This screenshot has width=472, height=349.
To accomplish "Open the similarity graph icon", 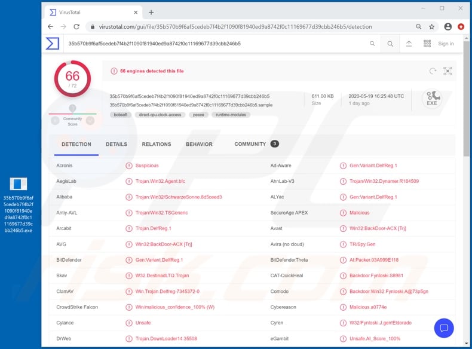I will point(448,71).
